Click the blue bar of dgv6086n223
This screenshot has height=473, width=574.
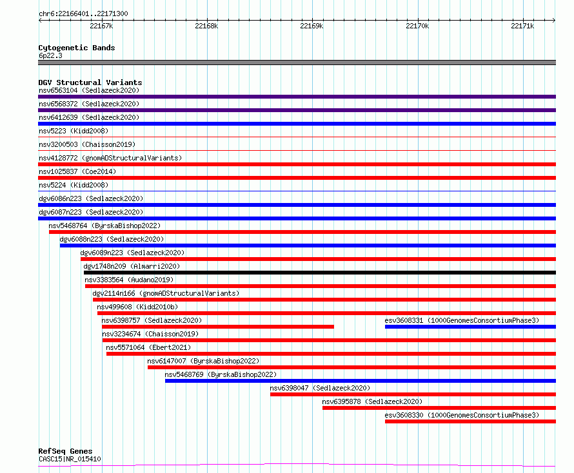[x=297, y=205]
